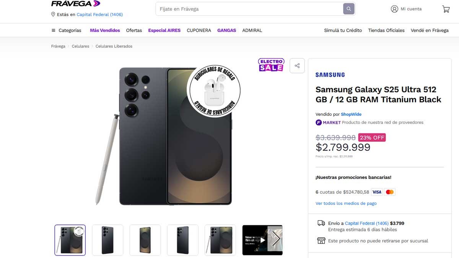The image size is (459, 258).
Task: Click the store icon next to pickup notice
Action: click(321, 241)
